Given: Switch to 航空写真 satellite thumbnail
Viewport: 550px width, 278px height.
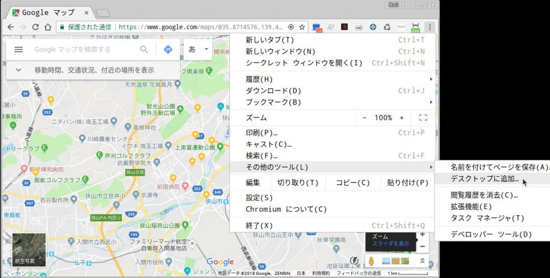Looking at the screenshot, I should point(29,250).
